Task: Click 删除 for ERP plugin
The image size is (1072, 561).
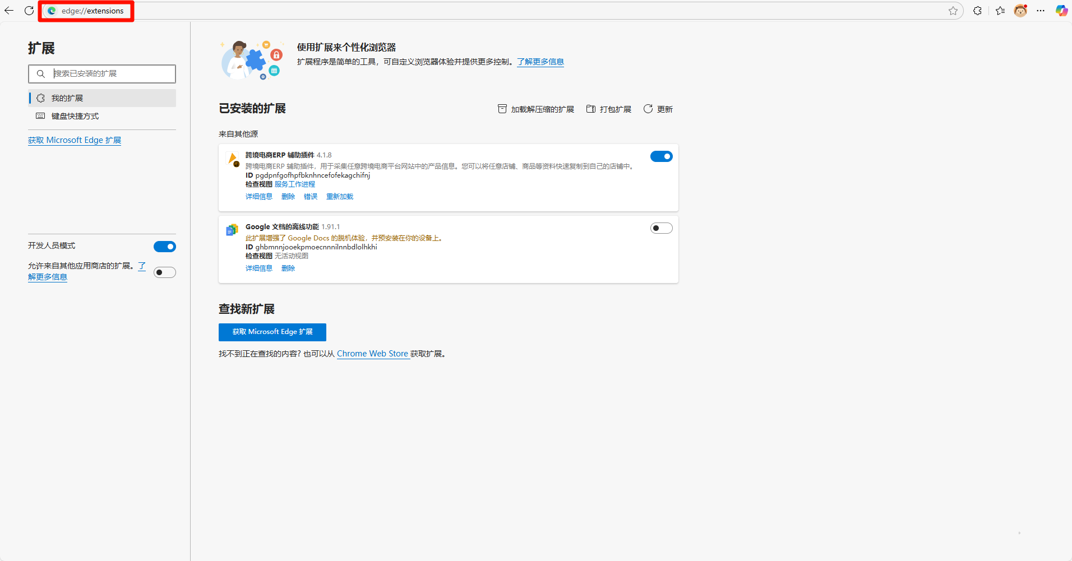Action: coord(288,197)
